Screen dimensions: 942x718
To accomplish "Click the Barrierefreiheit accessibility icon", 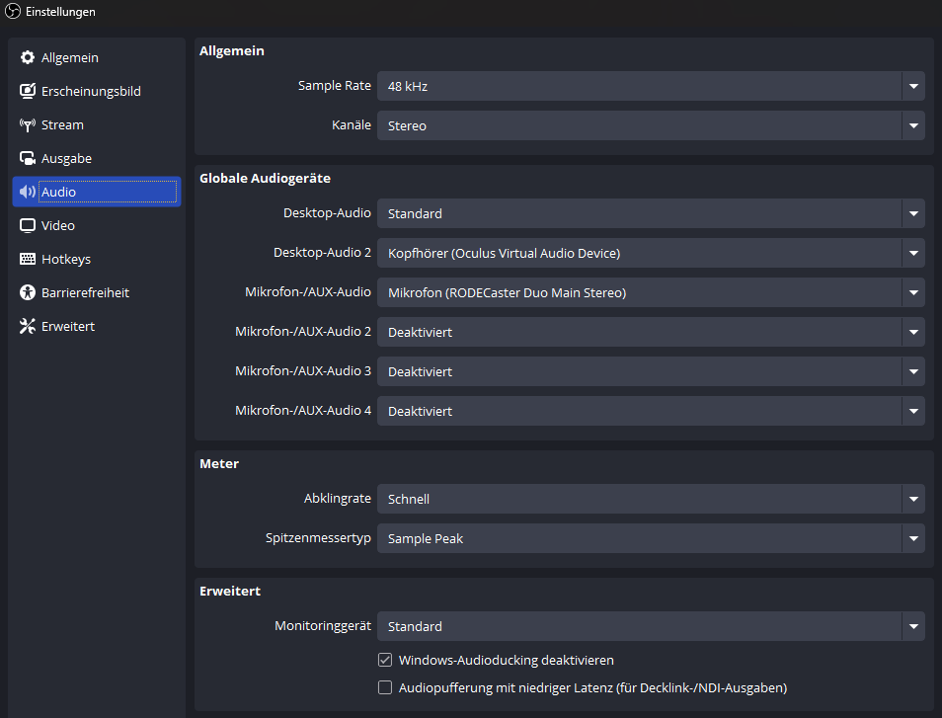I will pyautogui.click(x=28, y=293).
